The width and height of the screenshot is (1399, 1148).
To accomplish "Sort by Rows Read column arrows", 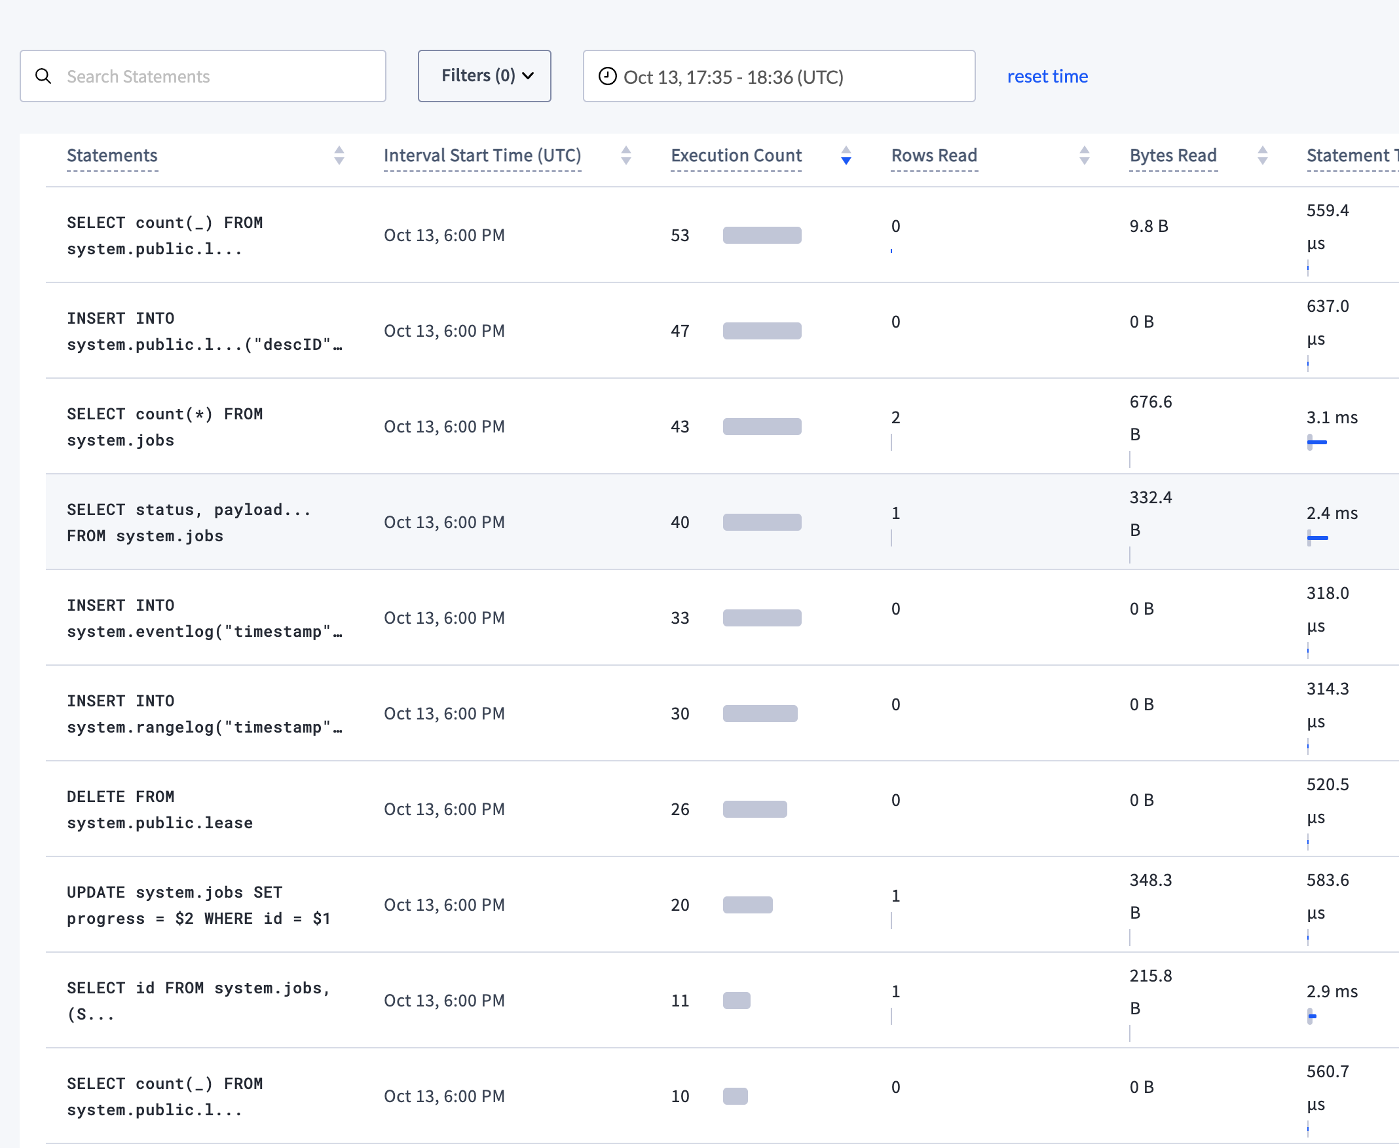I will pyautogui.click(x=1084, y=155).
